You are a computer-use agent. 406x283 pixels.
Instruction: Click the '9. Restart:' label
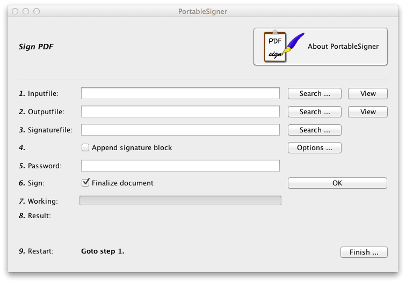[36, 251]
